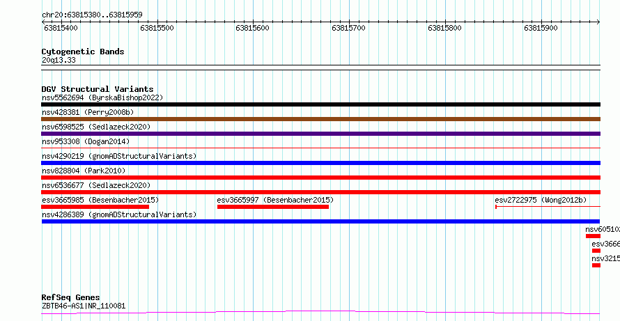Click the brown bar for nsv428381

click(x=320, y=119)
